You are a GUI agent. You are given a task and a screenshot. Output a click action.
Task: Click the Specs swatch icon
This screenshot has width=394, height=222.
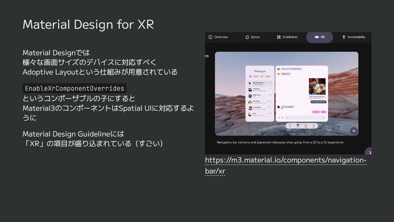[x=247, y=37]
